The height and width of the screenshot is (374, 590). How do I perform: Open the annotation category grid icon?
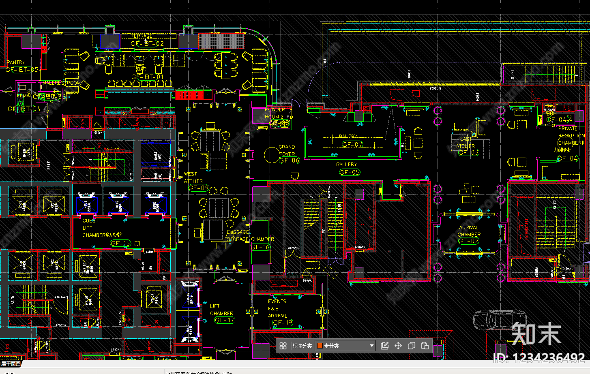click(283, 346)
